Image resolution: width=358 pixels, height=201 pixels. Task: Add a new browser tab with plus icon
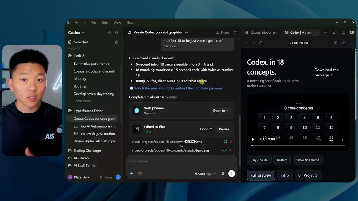325,32
